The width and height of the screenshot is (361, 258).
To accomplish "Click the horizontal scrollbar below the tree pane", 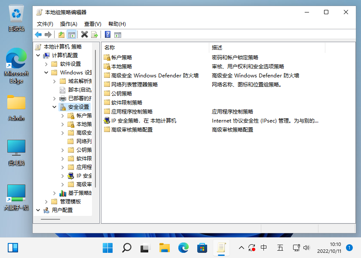I will pos(50,219).
